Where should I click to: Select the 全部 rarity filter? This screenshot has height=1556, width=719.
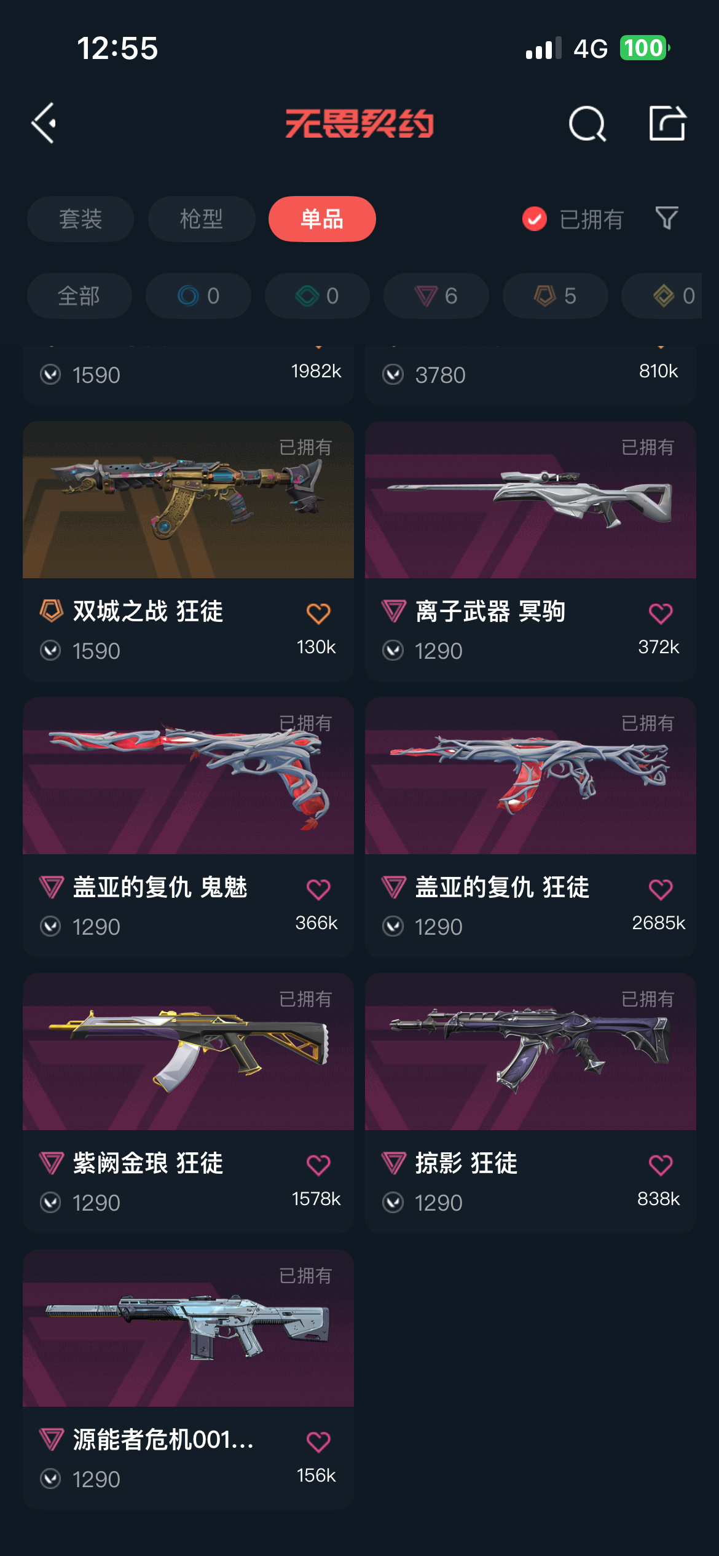79,296
